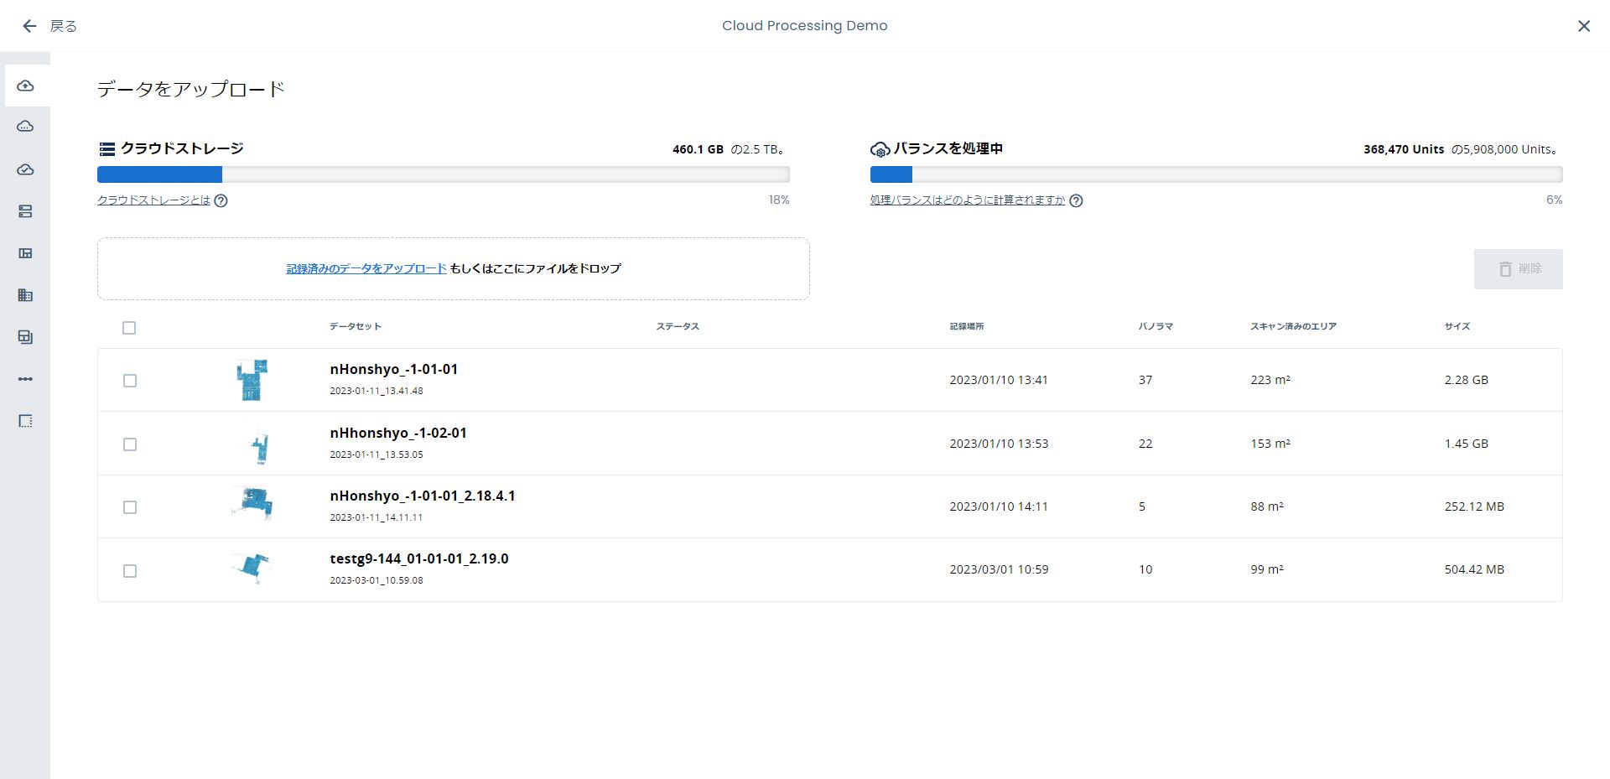Click the help icon beside クラウドストレージとは
The height and width of the screenshot is (779, 1610).
(221, 200)
